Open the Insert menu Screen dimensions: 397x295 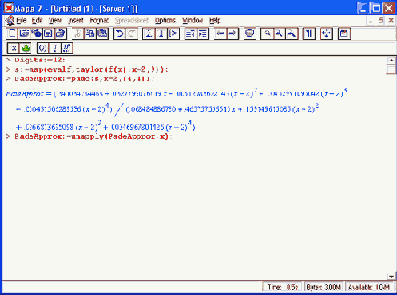[x=75, y=20]
